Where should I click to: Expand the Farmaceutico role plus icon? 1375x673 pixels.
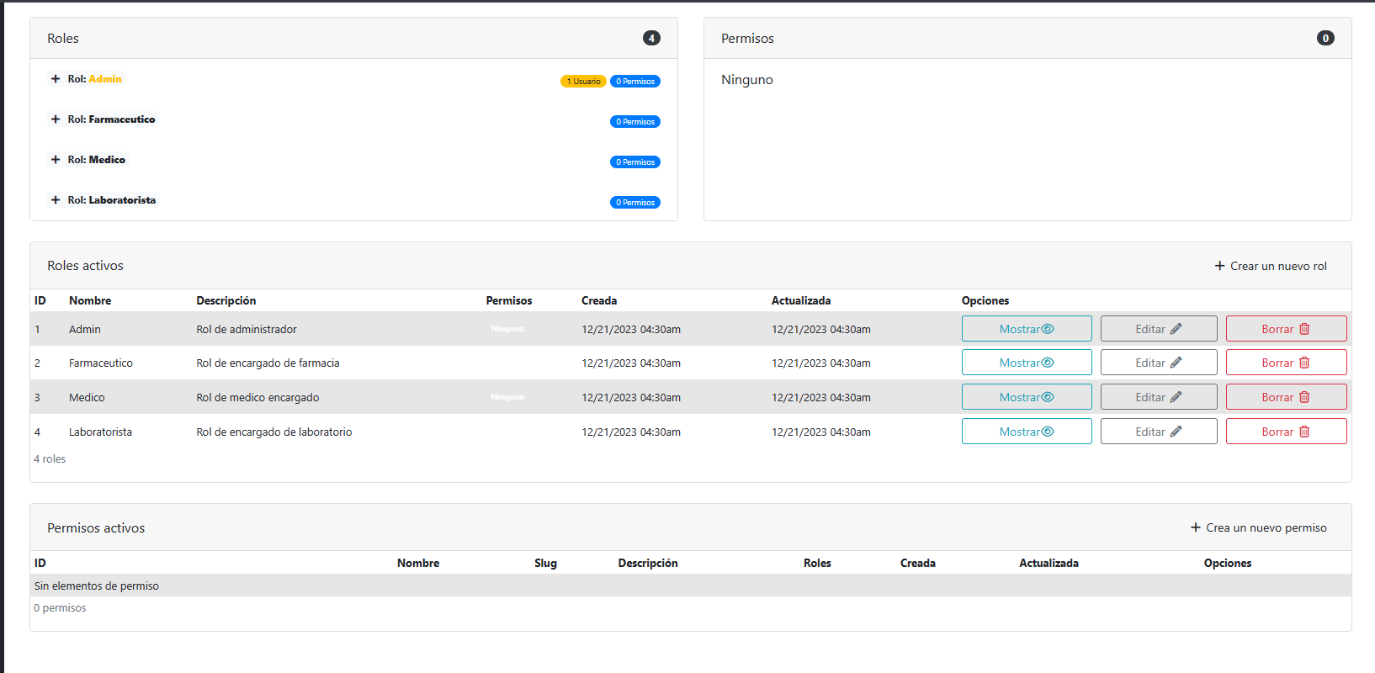pos(56,119)
